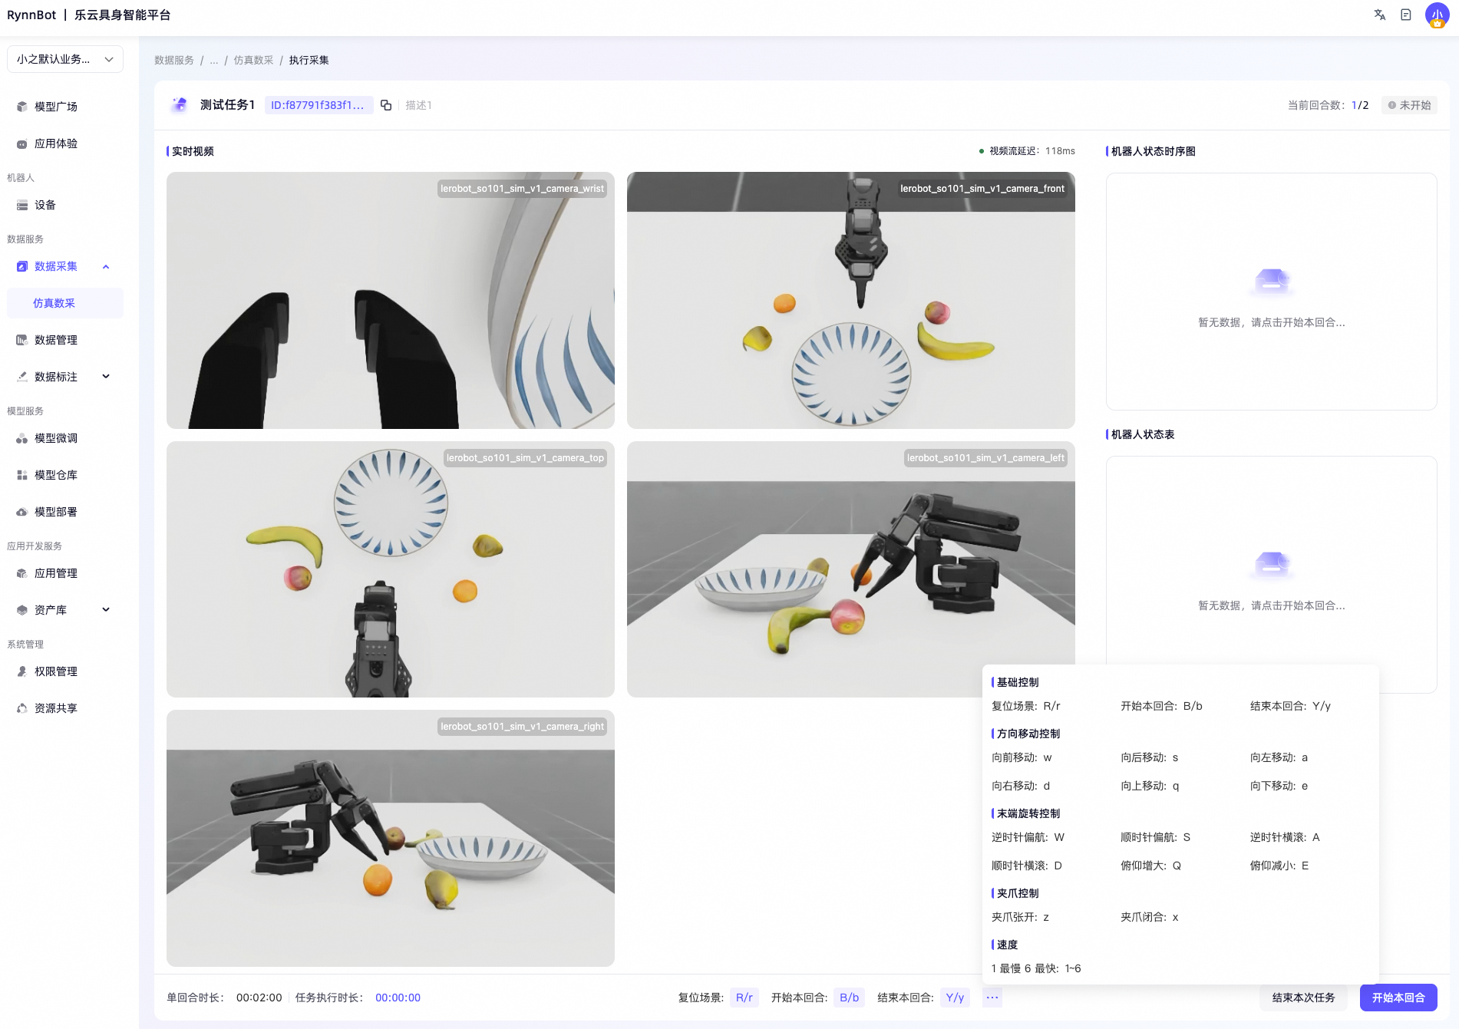
Task: Click the Y/y end round shortcut
Action: coord(955,998)
